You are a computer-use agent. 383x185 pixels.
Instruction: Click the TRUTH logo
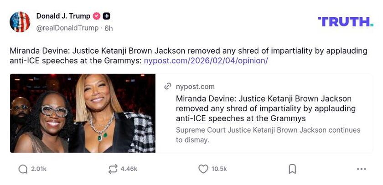tap(346, 21)
